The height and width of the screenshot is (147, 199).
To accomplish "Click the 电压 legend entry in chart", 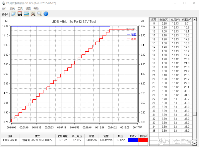I will pos(131,34).
